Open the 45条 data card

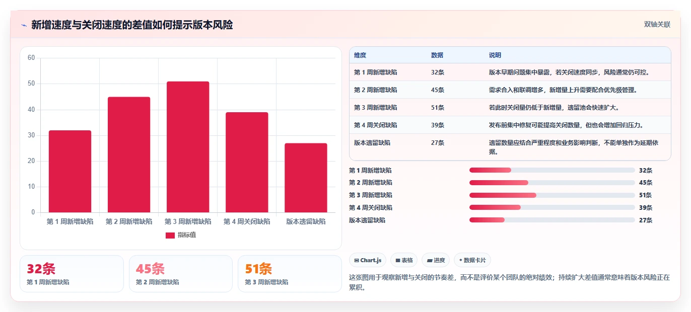181,274
